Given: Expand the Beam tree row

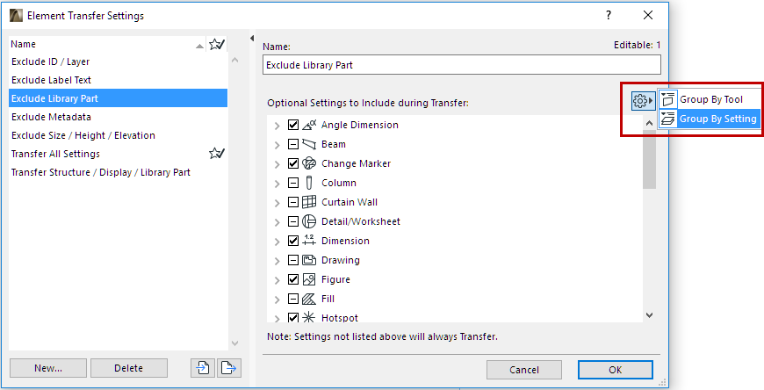Looking at the screenshot, I should point(277,145).
